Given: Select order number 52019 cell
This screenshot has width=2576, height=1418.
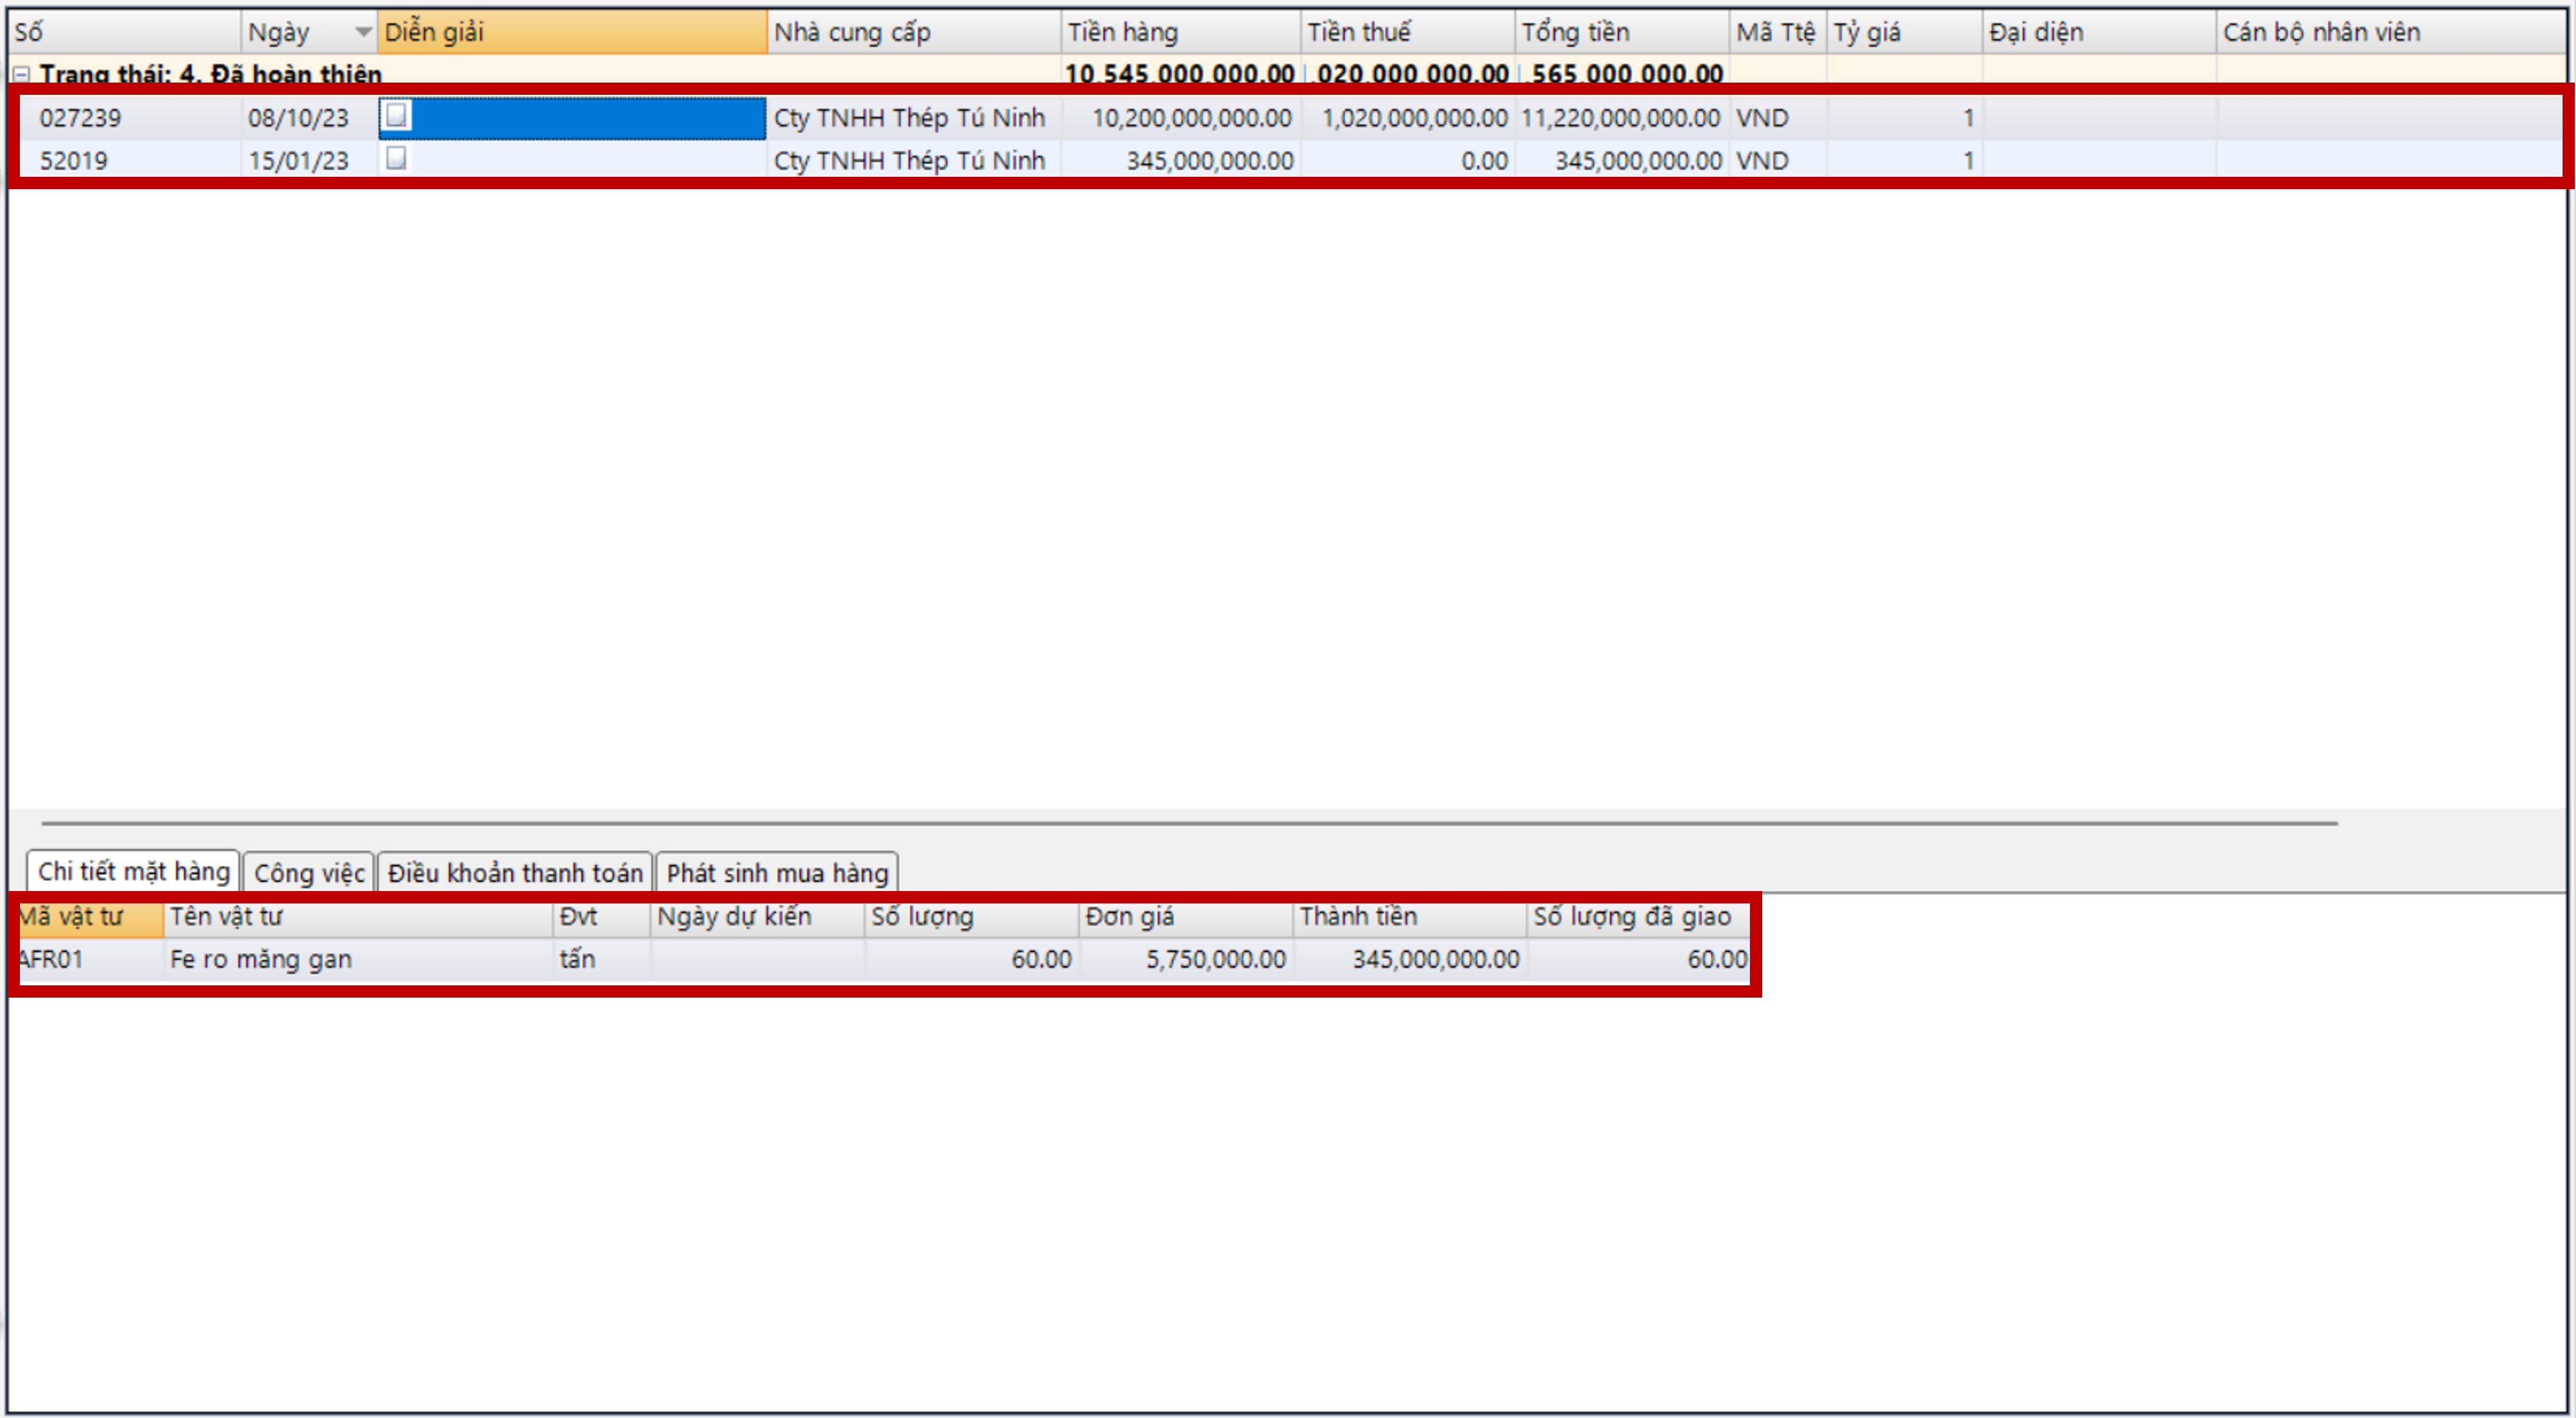Looking at the screenshot, I should (x=74, y=160).
